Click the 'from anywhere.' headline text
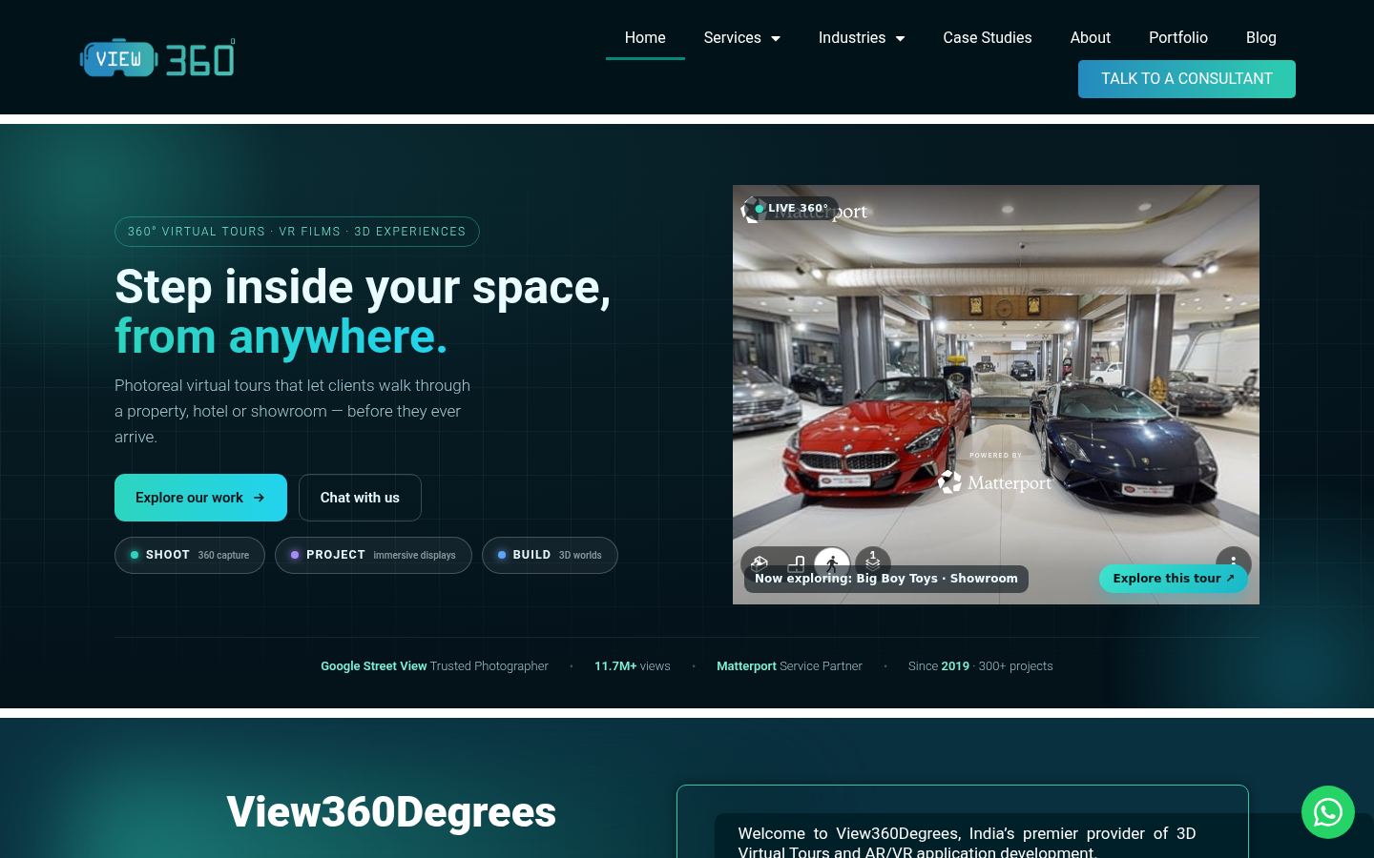 point(281,337)
